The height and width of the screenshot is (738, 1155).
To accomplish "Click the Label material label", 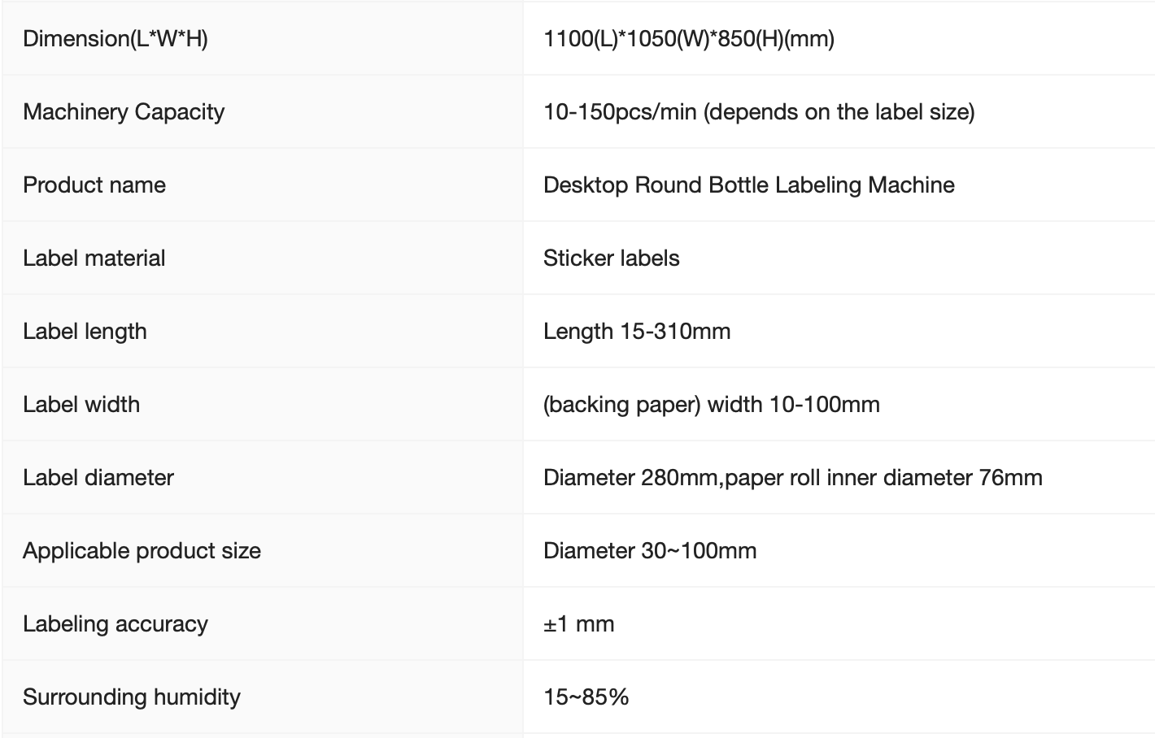I will click(94, 258).
